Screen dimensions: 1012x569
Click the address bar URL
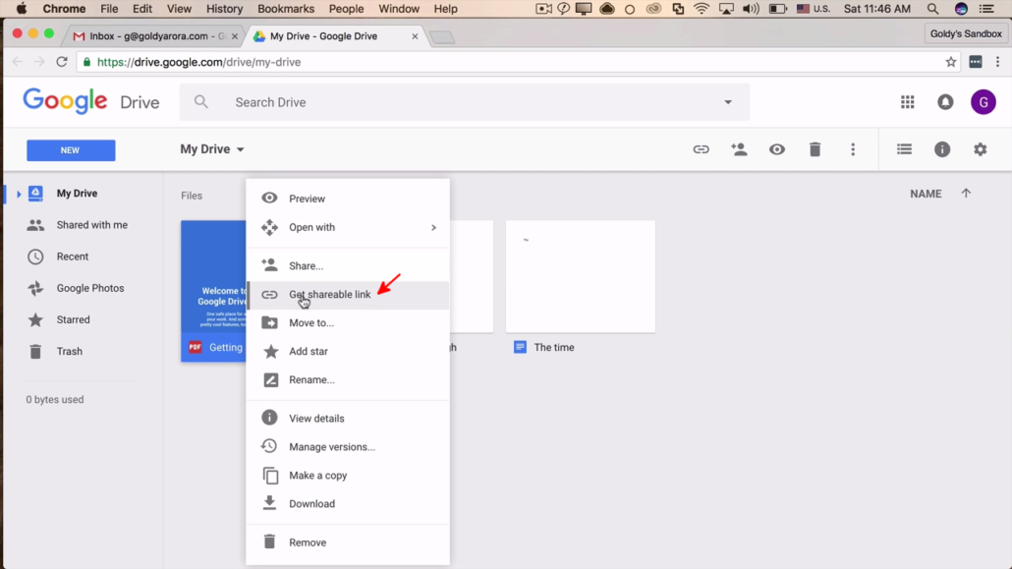[x=198, y=62]
